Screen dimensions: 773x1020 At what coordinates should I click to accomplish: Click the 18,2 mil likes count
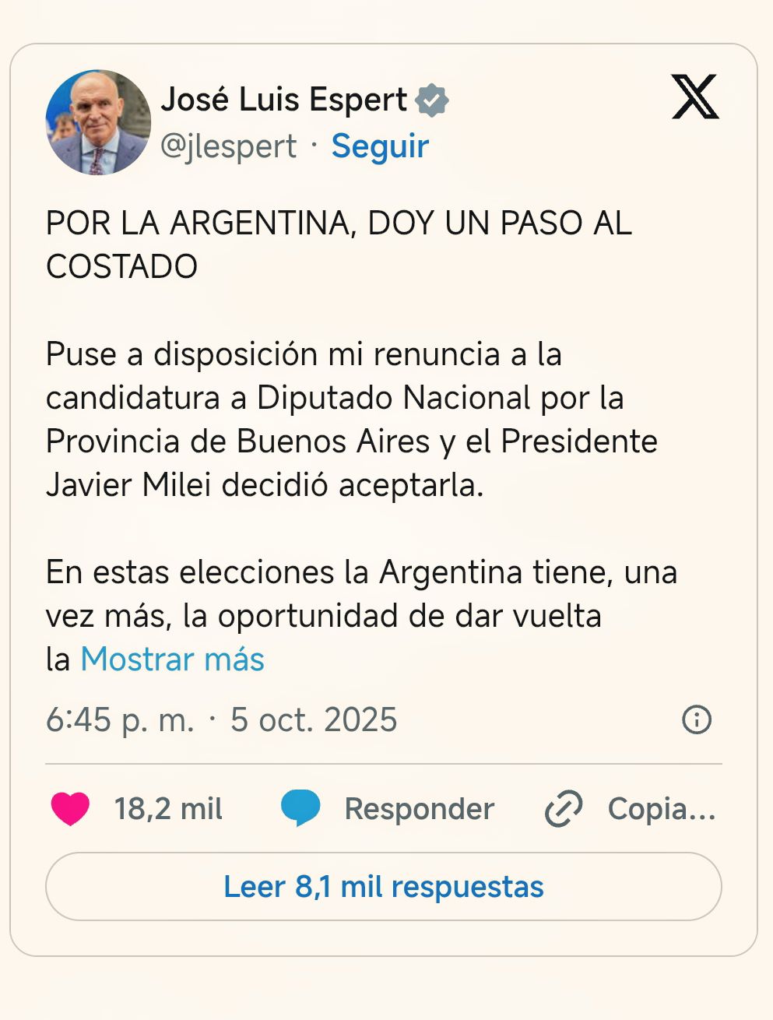point(168,809)
